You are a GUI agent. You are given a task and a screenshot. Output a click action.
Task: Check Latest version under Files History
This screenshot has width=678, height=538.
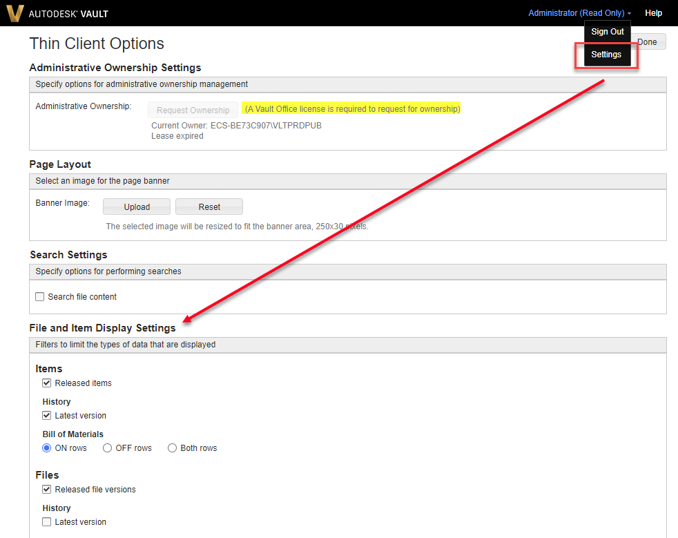tap(46, 521)
